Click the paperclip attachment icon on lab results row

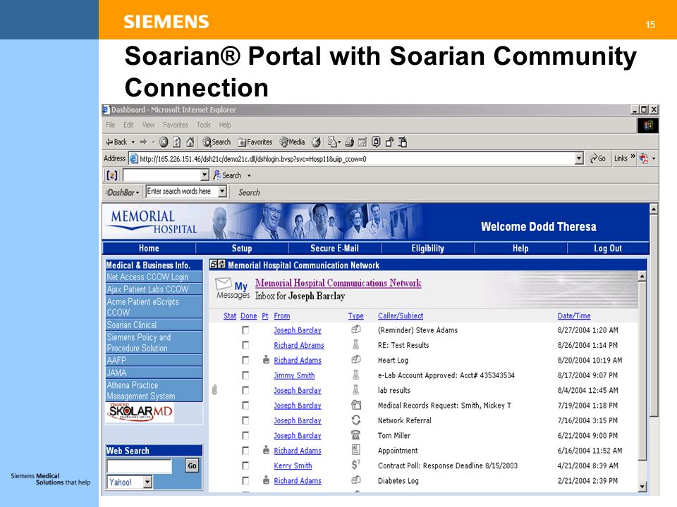214,390
